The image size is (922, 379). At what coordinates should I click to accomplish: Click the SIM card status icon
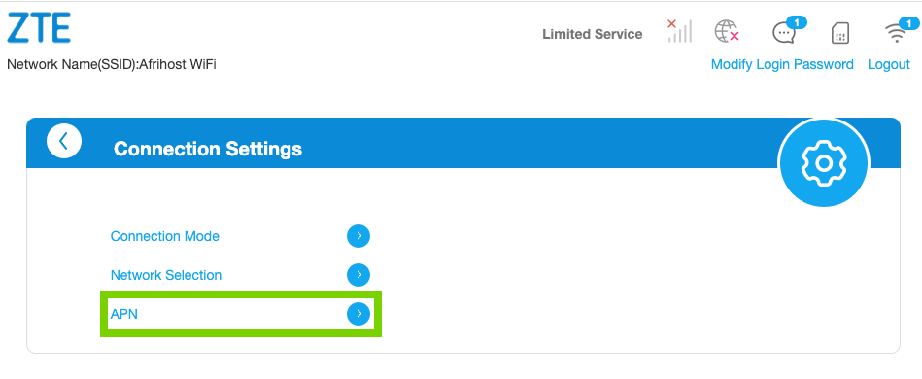tap(840, 34)
